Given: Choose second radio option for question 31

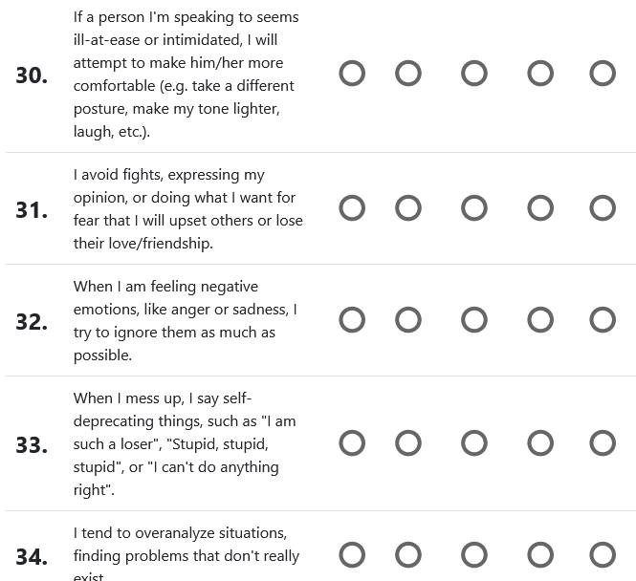Looking at the screenshot, I should click(408, 208).
